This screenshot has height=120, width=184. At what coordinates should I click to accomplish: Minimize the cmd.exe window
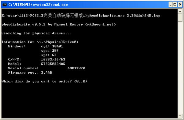(171, 5)
